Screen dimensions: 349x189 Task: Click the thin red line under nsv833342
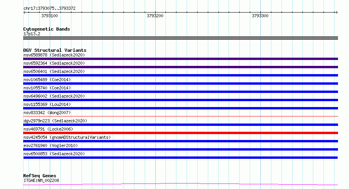coord(180,116)
